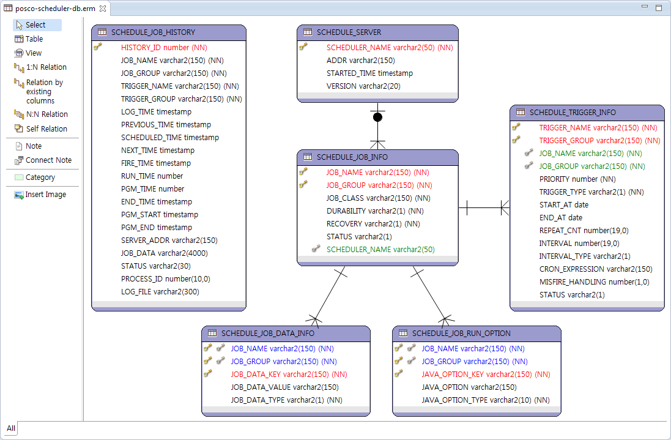671x440 pixels.
Task: Activate the Self Relation tool
Action: coord(46,129)
